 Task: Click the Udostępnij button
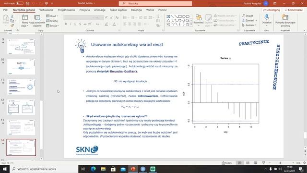[272, 10]
